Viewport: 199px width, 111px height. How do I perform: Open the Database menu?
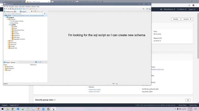pos(28,6)
